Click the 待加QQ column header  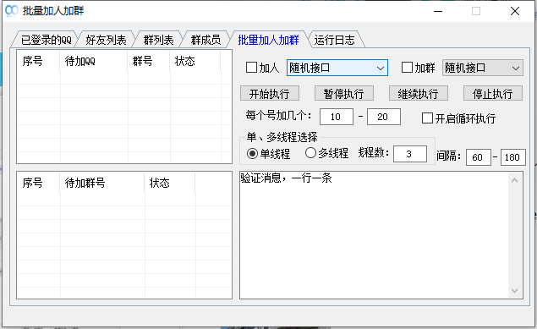click(94, 61)
